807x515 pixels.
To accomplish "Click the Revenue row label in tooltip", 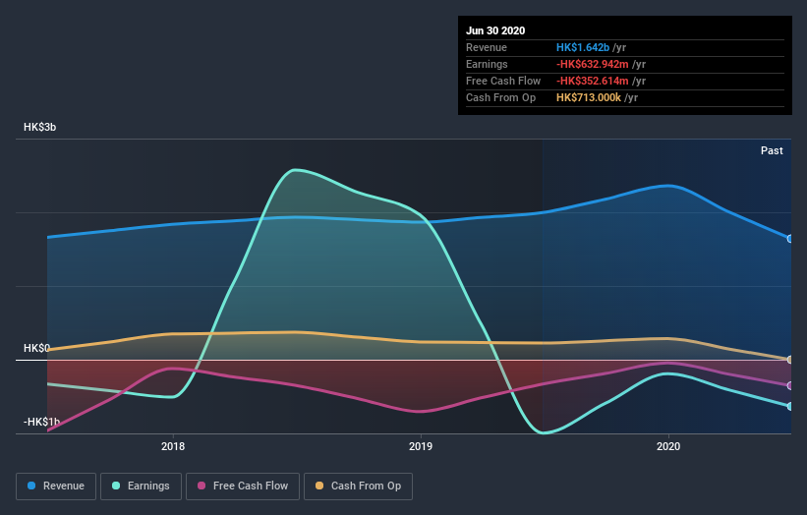I will (487, 47).
